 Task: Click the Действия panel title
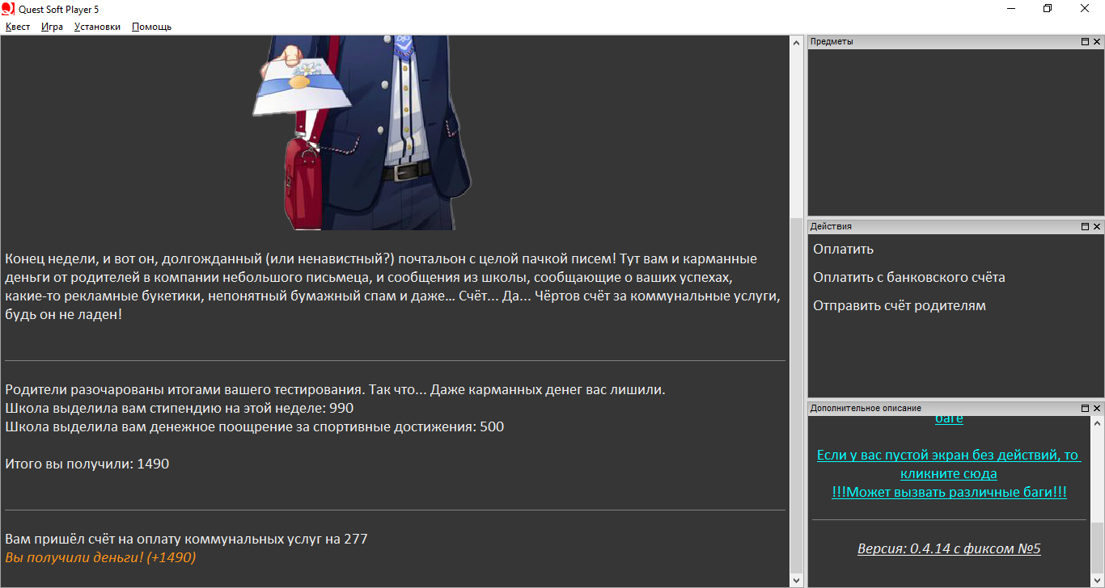click(x=831, y=227)
